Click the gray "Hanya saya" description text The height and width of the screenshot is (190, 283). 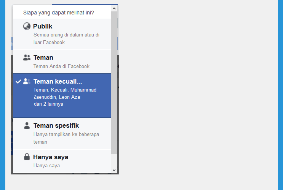click(x=46, y=166)
